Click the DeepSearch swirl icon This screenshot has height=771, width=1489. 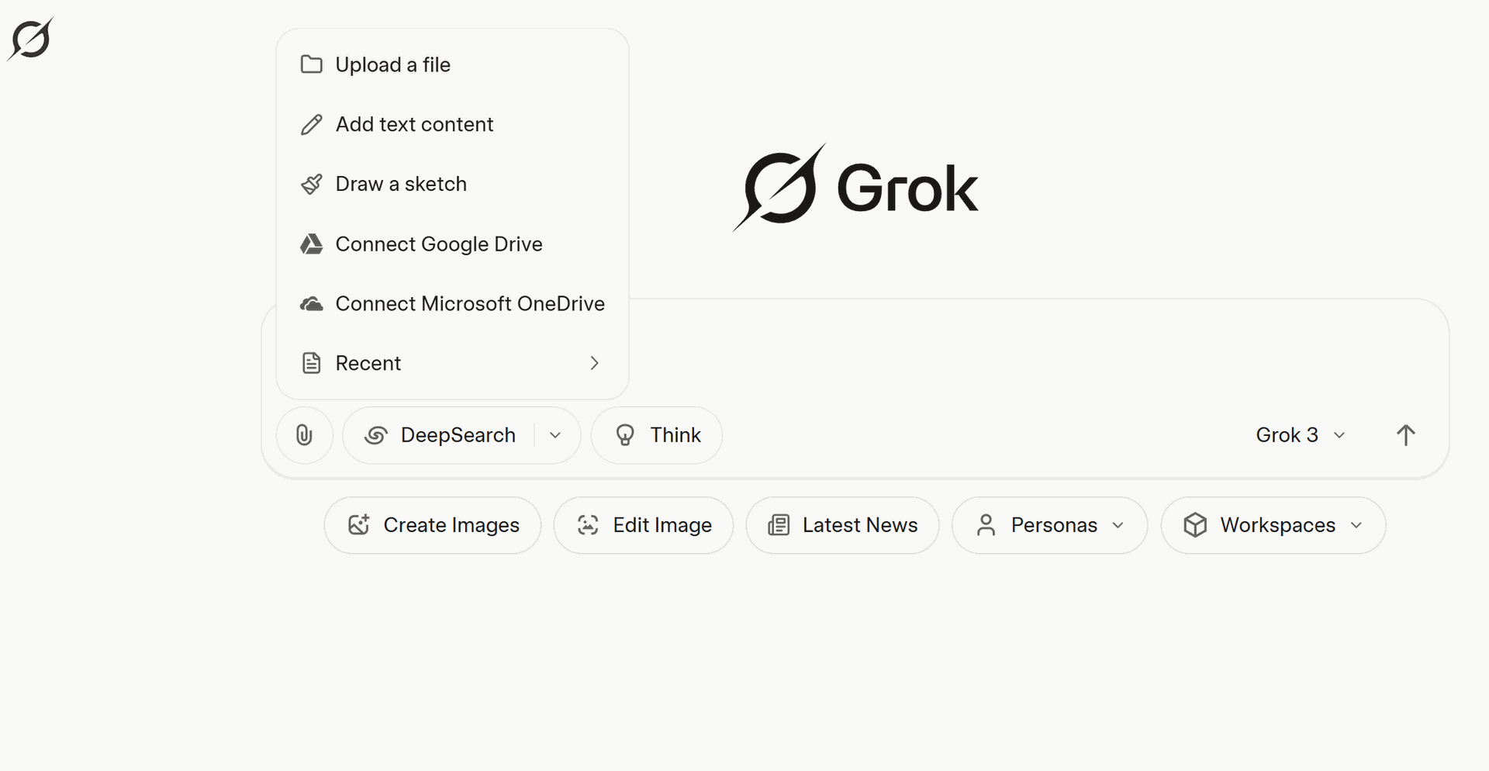click(376, 435)
